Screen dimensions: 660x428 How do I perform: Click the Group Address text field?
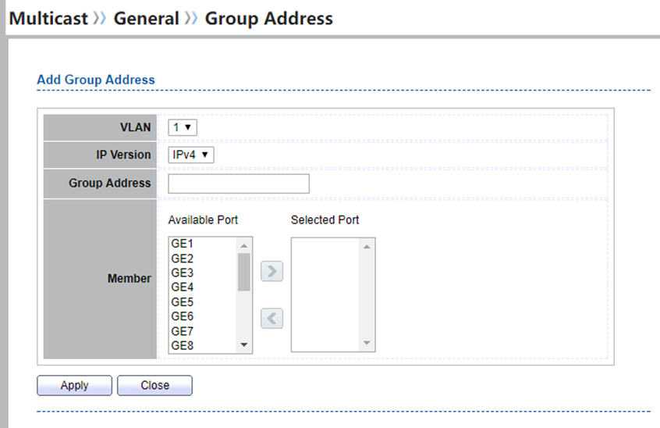(239, 184)
